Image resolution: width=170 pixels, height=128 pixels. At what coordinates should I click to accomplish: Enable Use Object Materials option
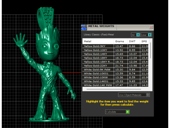134,95
